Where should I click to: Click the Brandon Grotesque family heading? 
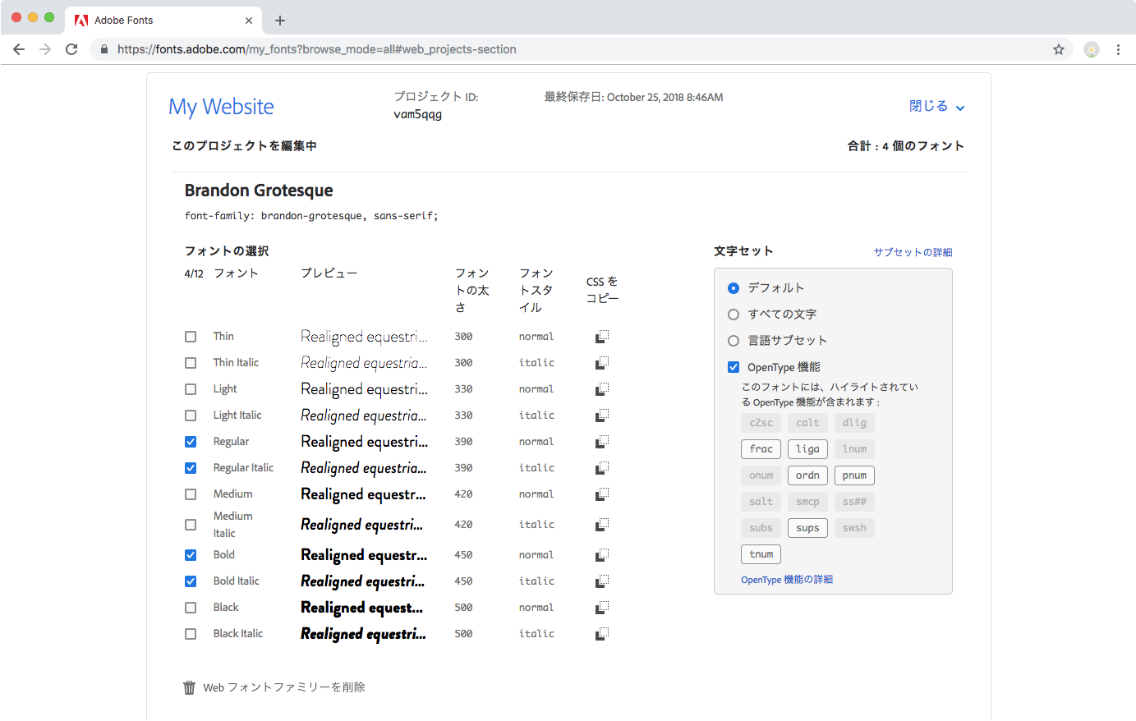click(259, 191)
